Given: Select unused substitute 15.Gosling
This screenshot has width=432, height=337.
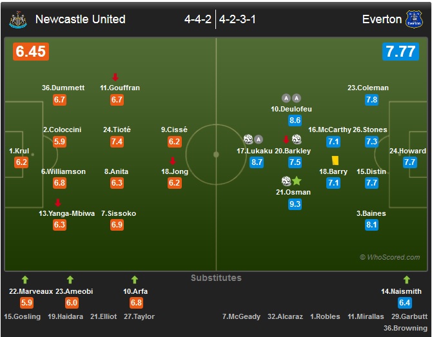Looking at the screenshot, I should coord(23,316).
